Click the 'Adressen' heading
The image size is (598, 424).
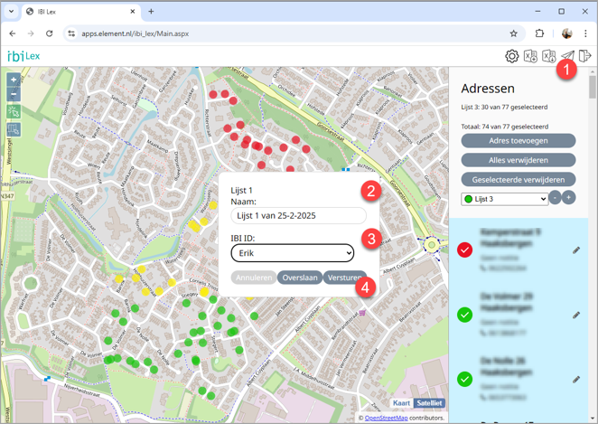click(488, 89)
